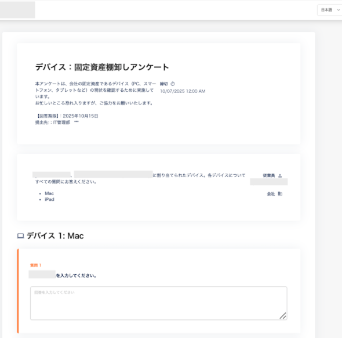342x338 pixels.
Task: Click the すべての質問にお答えください text
Action: pos(66,182)
